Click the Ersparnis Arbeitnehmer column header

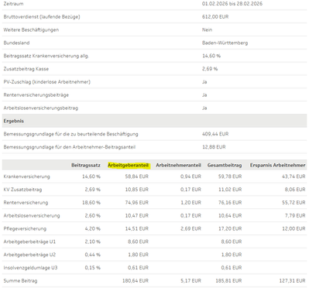click(277, 166)
